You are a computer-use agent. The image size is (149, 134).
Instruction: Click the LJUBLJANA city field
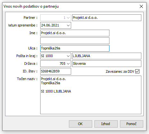pyautogui.click(x=107, y=56)
